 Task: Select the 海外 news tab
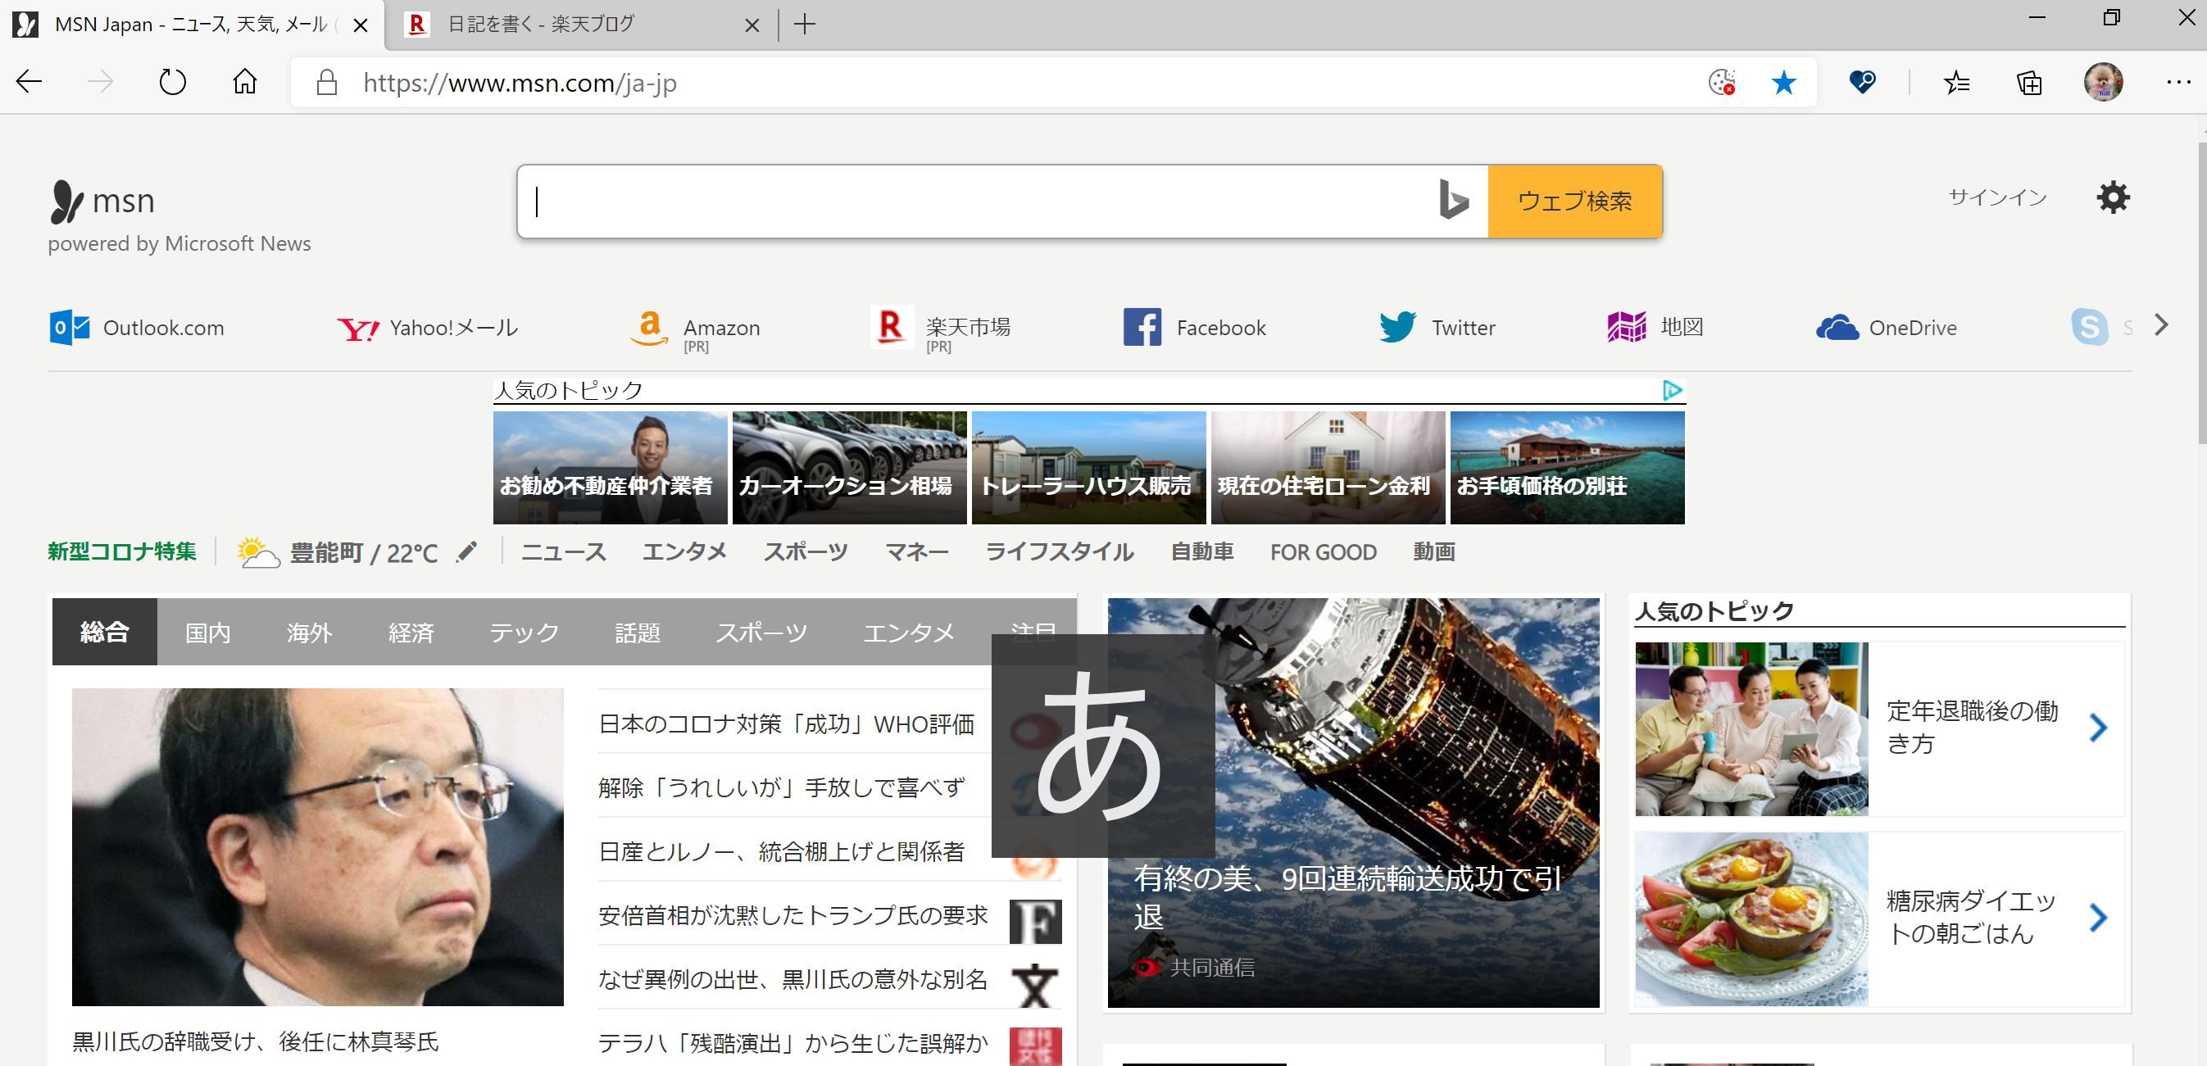click(x=309, y=633)
